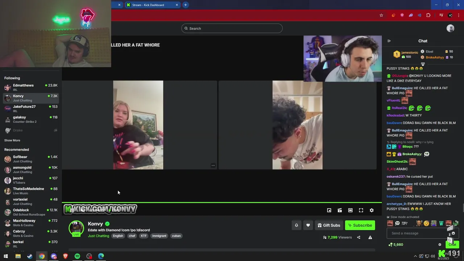This screenshot has width=464, height=261.
Task: Open MaxHolloway Slots & Casino channel
Action: pyautogui.click(x=31, y=223)
